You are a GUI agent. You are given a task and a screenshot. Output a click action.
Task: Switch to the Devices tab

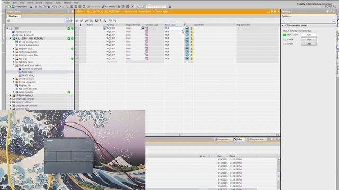pos(13,16)
